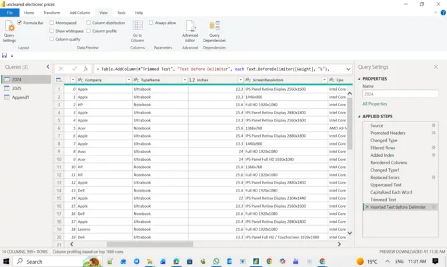Switch to Home ribbon tab

click(x=29, y=13)
